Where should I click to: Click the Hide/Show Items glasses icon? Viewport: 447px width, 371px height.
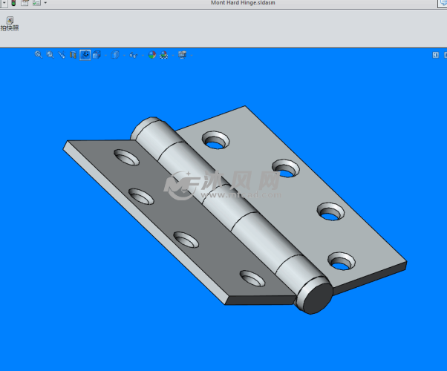click(x=133, y=55)
